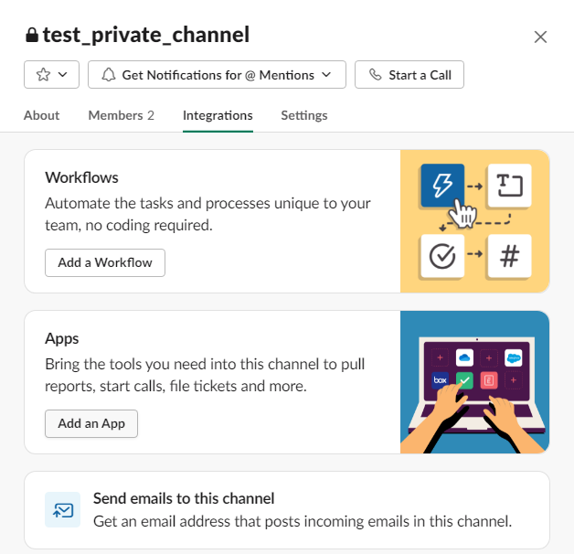Select the Integrations tab
Viewport: 574px width, 554px height.
[x=218, y=115]
